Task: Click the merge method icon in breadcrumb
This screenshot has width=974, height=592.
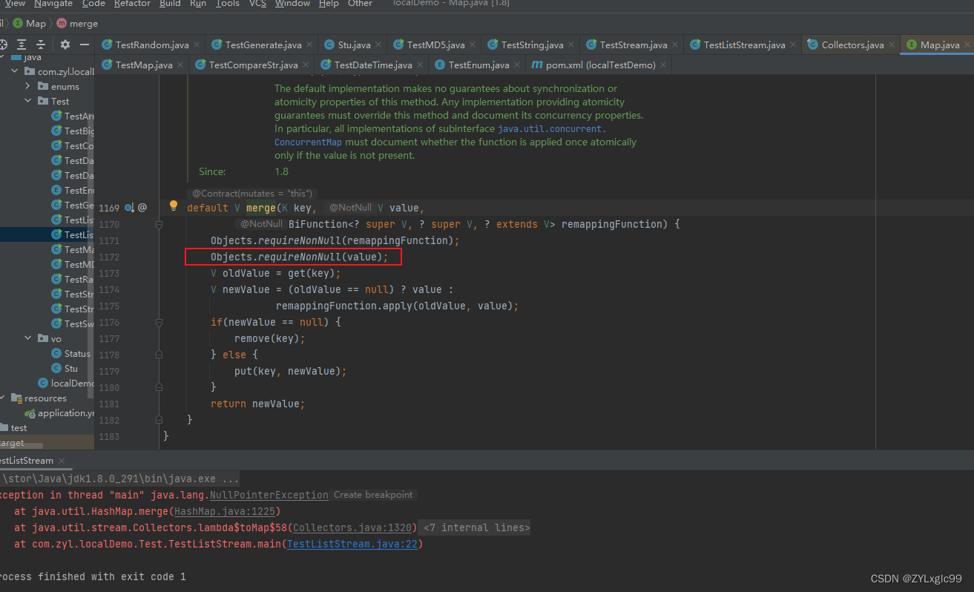Action: pos(61,24)
